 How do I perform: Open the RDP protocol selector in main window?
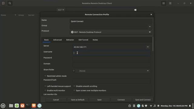61,10
